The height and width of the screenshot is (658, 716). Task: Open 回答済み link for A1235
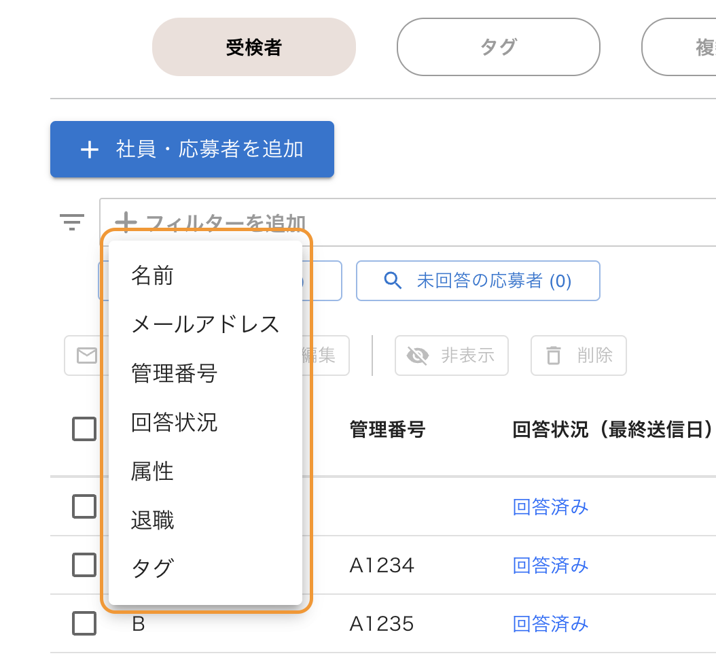pyautogui.click(x=550, y=623)
